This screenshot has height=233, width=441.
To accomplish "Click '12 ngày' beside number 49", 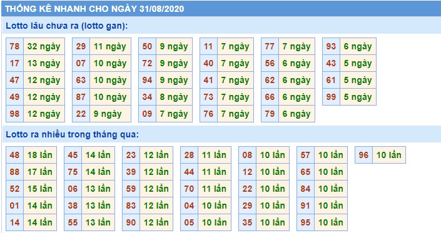I will coord(44,97).
